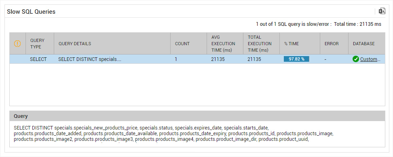The height and width of the screenshot is (157, 393).
Task: Click the 21135 average execution time cell
Action: (x=218, y=59)
